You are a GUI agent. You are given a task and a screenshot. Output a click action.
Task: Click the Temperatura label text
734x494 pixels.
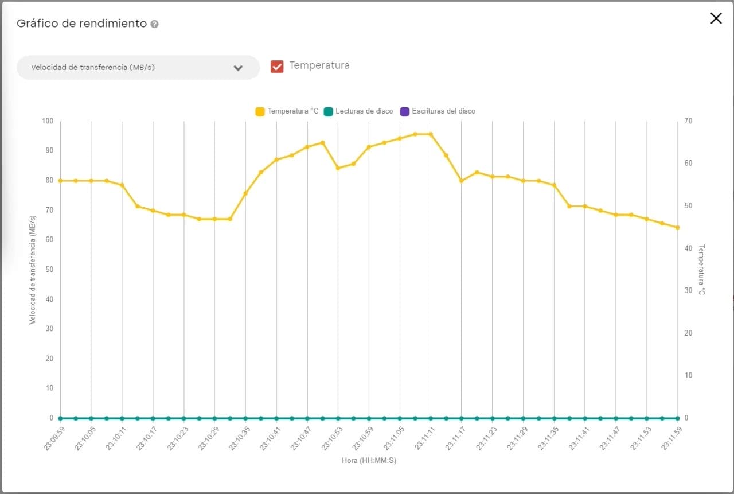point(320,65)
